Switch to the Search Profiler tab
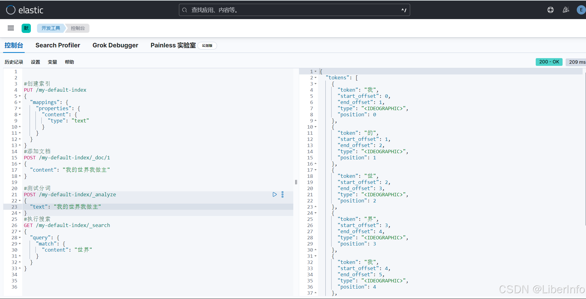Image resolution: width=586 pixels, height=299 pixels. click(x=58, y=45)
